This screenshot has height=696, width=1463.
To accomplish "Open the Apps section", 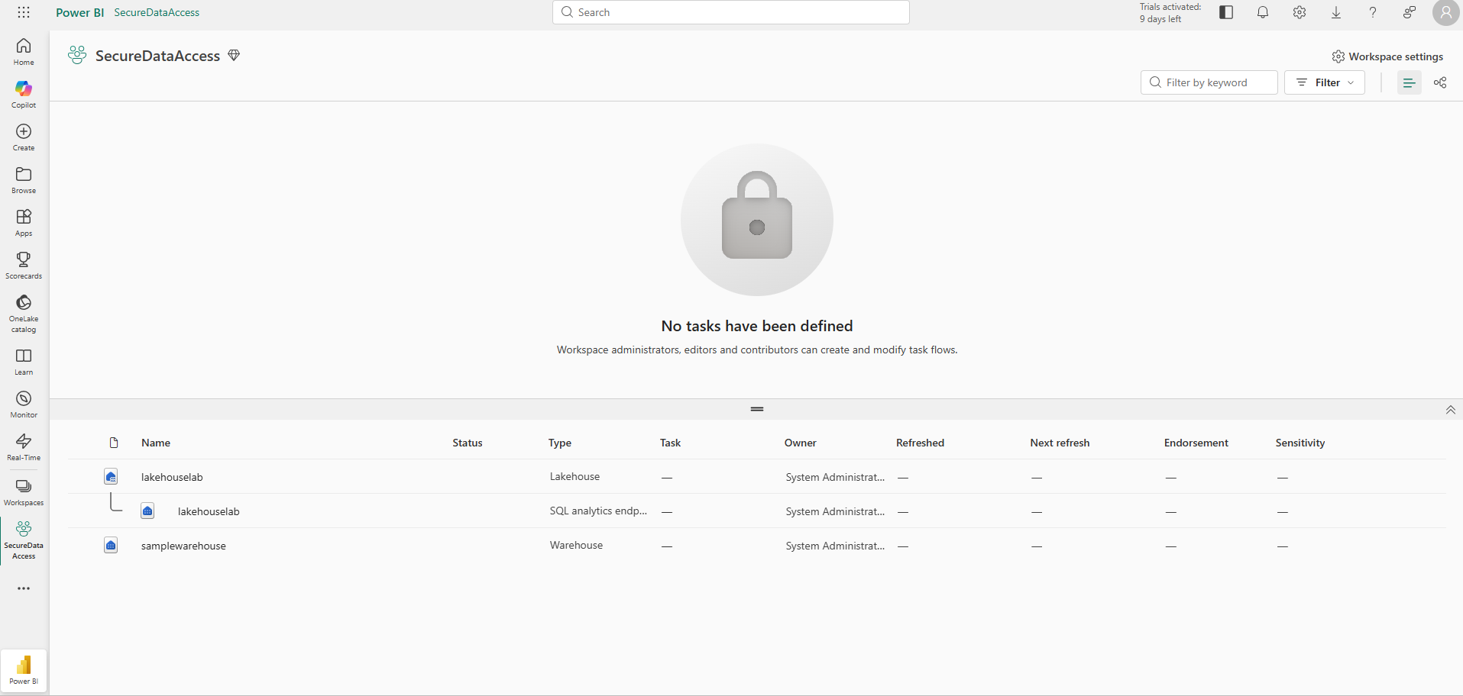I will pos(24,223).
